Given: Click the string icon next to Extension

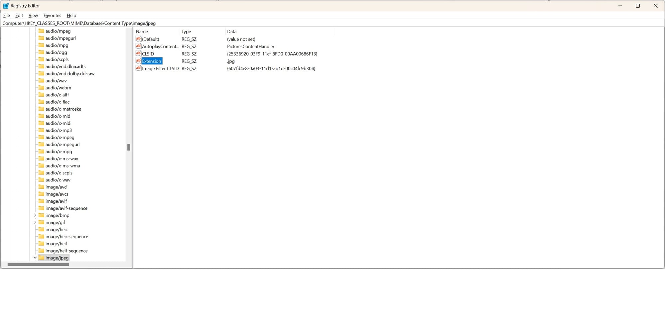Looking at the screenshot, I should tap(138, 61).
